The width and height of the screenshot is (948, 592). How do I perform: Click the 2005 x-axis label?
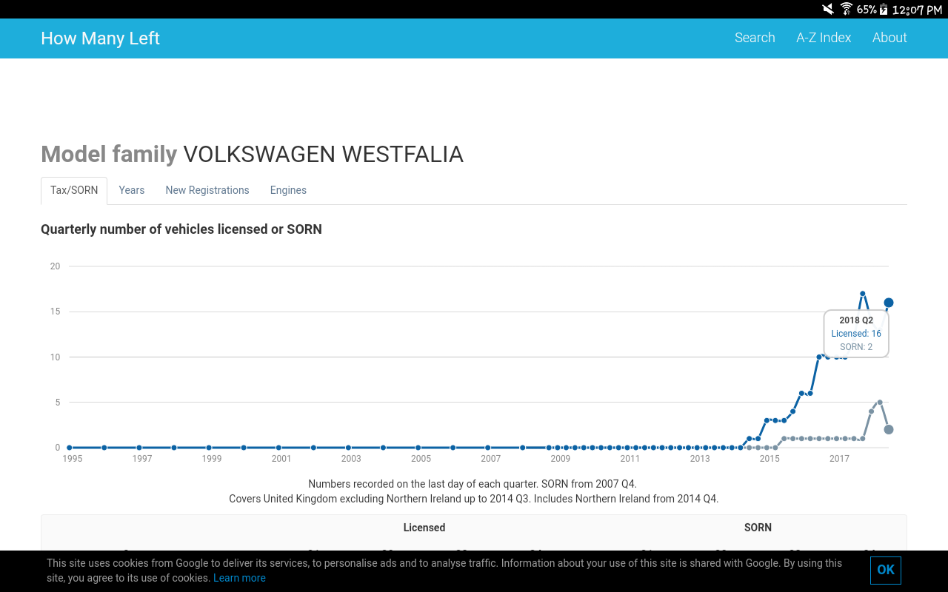[x=421, y=459]
